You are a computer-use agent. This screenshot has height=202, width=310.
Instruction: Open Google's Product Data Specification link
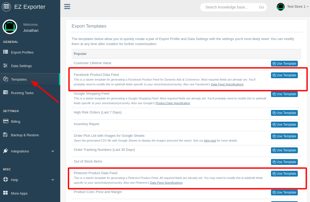[173, 103]
